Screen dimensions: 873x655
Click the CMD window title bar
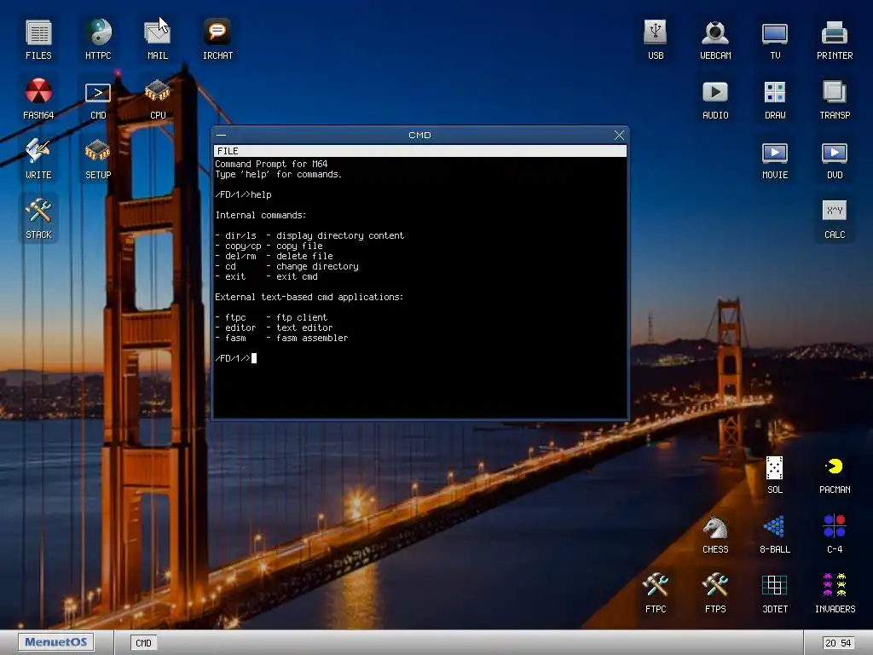pos(419,135)
